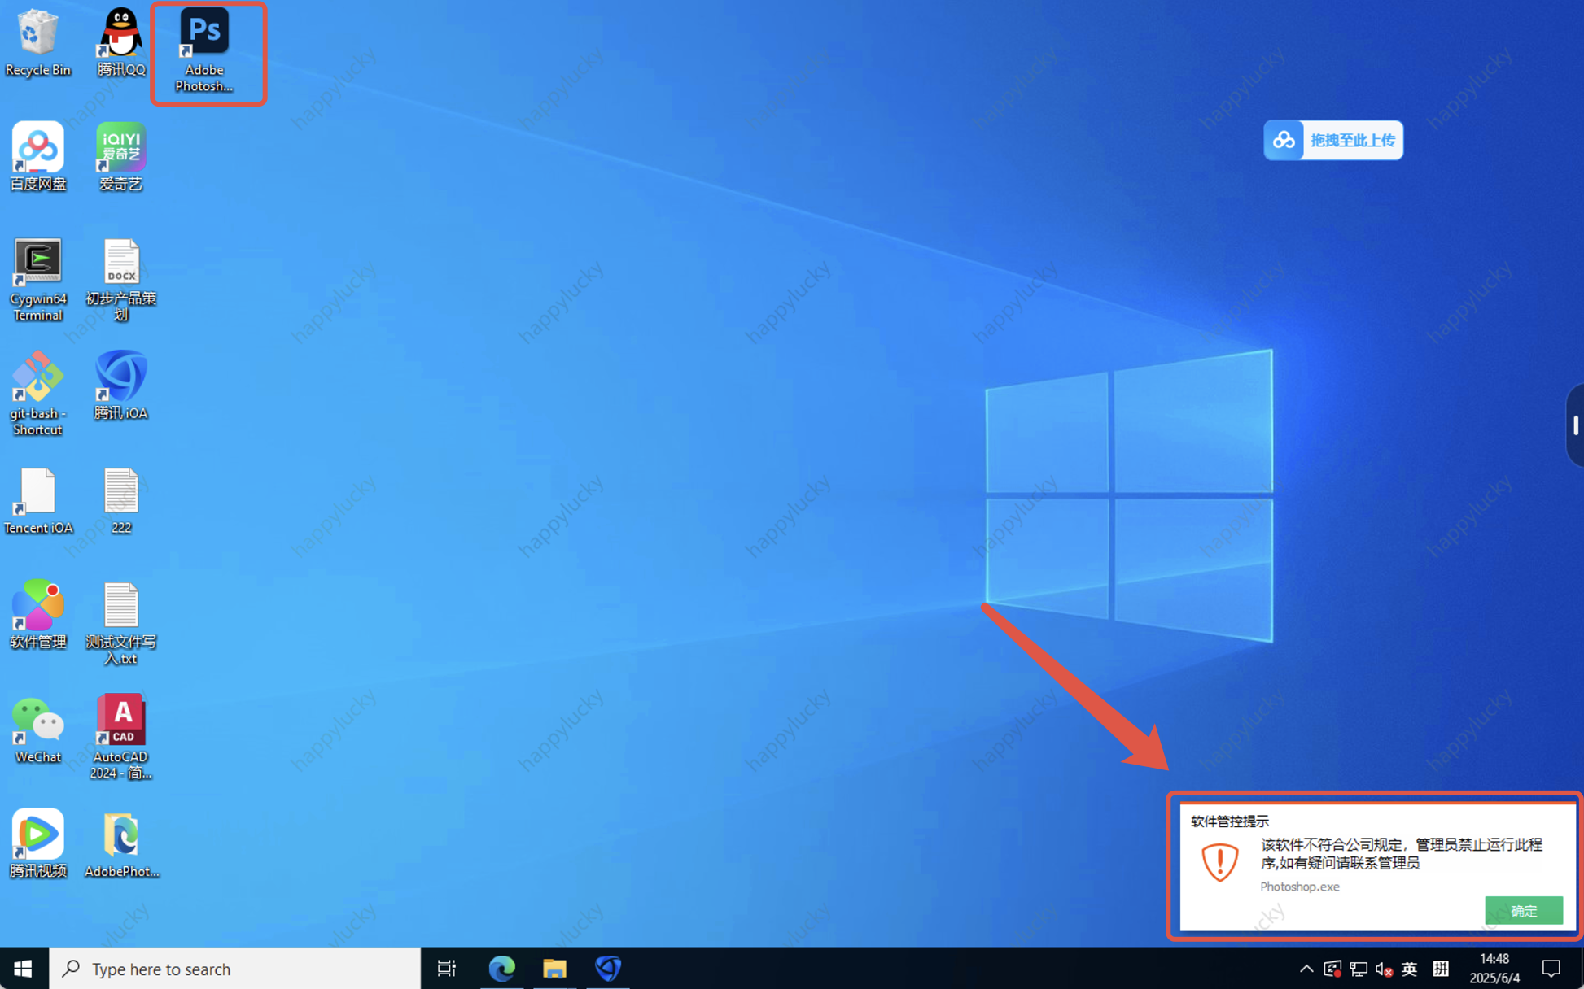Open Microsoft Edge from the taskbar
The height and width of the screenshot is (989, 1584).
point(501,969)
